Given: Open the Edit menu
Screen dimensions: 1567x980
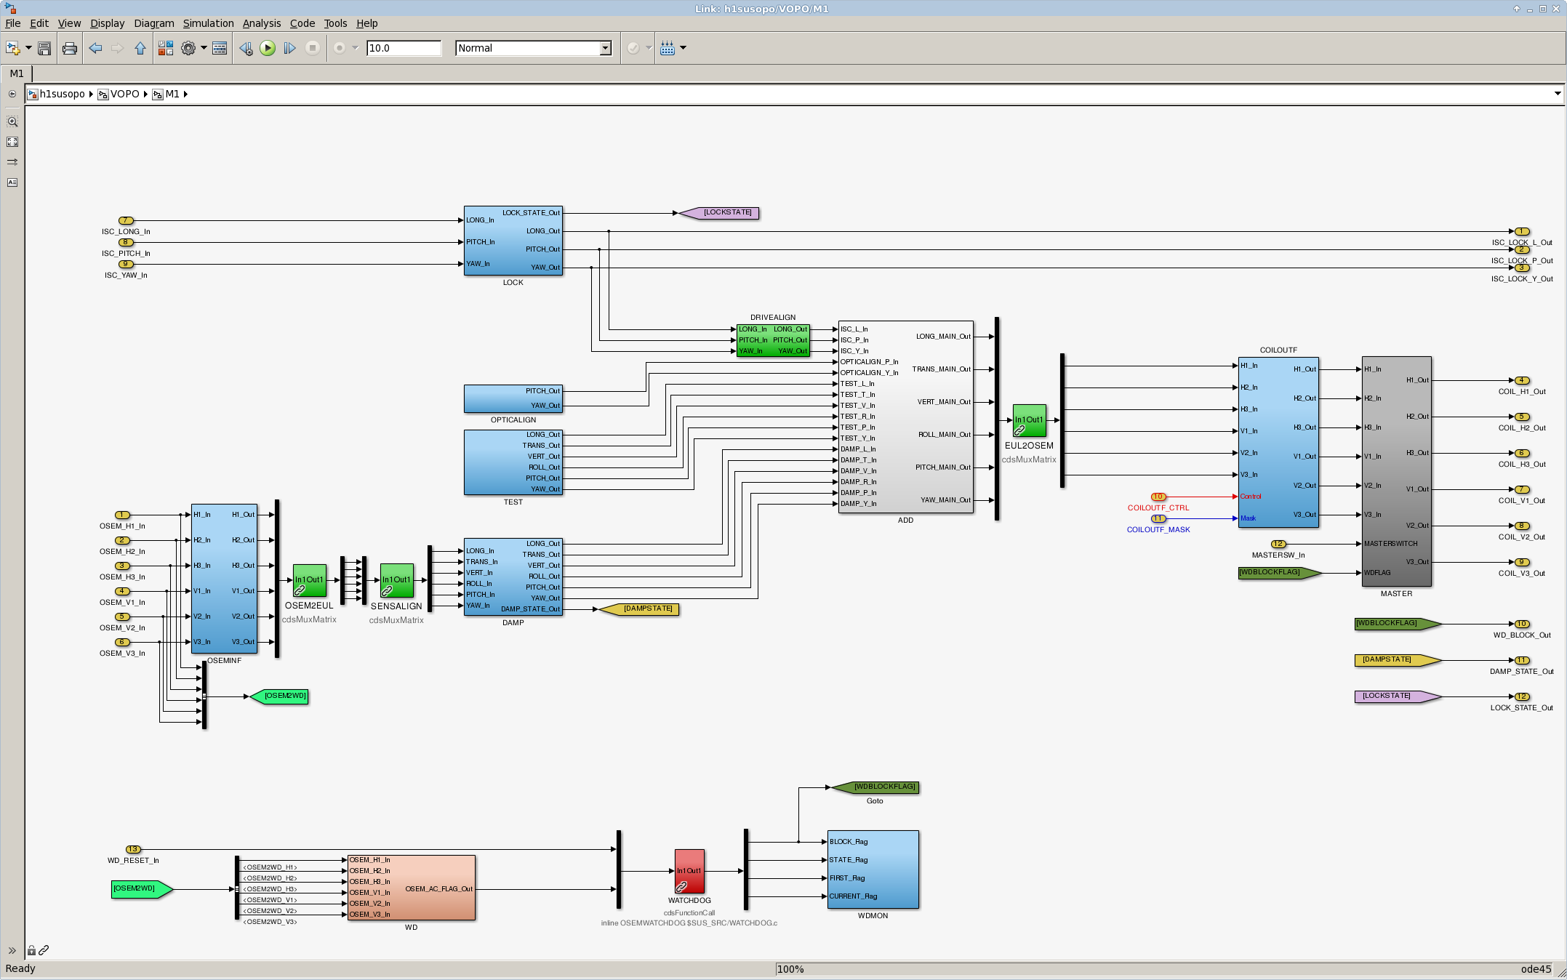Looking at the screenshot, I should tap(39, 23).
